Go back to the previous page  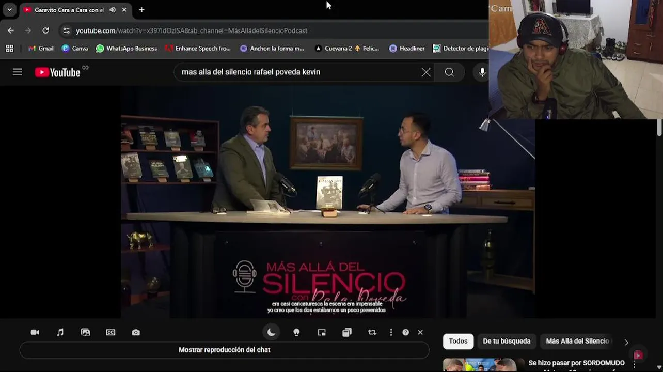pyautogui.click(x=11, y=30)
